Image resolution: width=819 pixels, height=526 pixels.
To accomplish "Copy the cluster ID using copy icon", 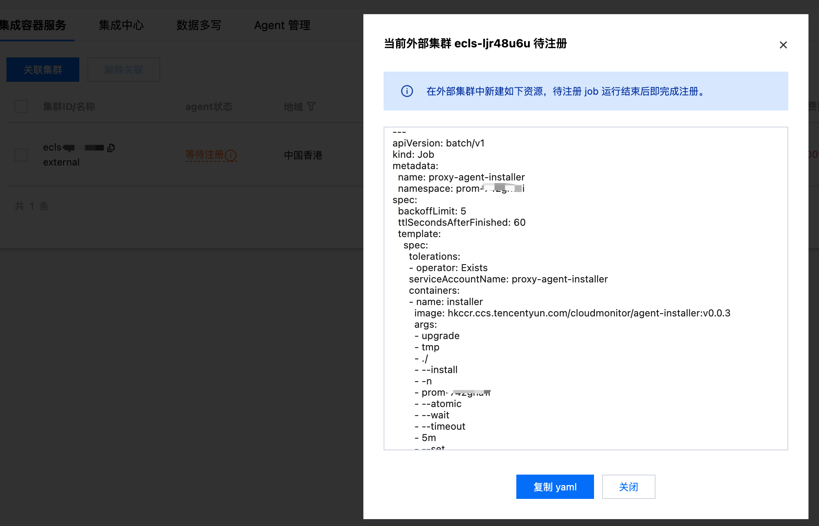I will click(x=111, y=148).
